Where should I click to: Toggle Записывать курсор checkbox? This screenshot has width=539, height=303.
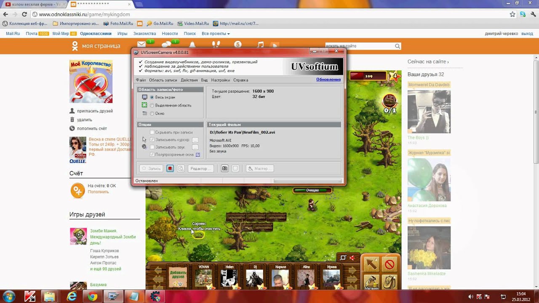pyautogui.click(x=152, y=140)
